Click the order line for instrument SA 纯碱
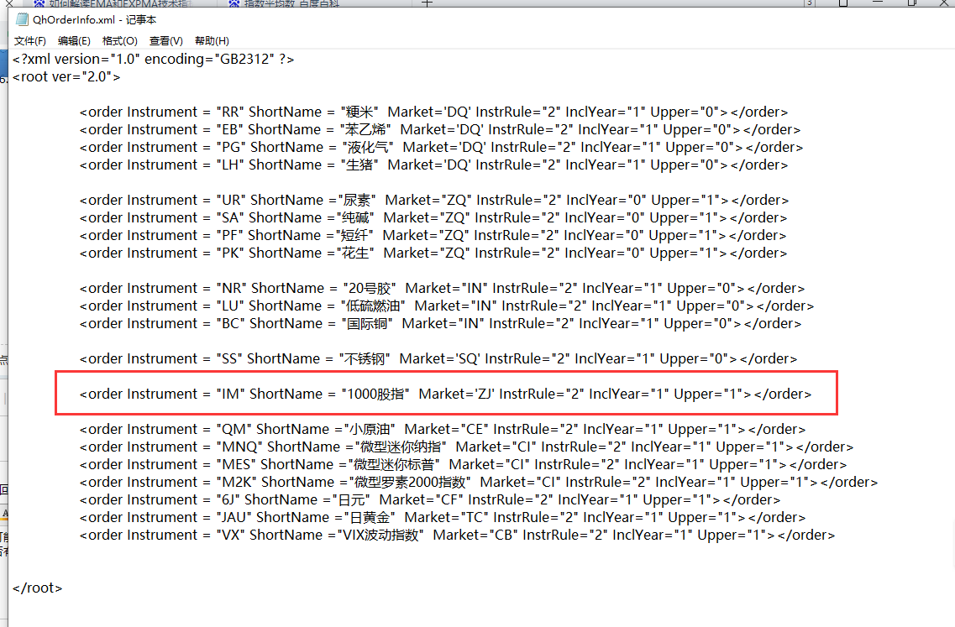This screenshot has width=955, height=627. click(433, 218)
